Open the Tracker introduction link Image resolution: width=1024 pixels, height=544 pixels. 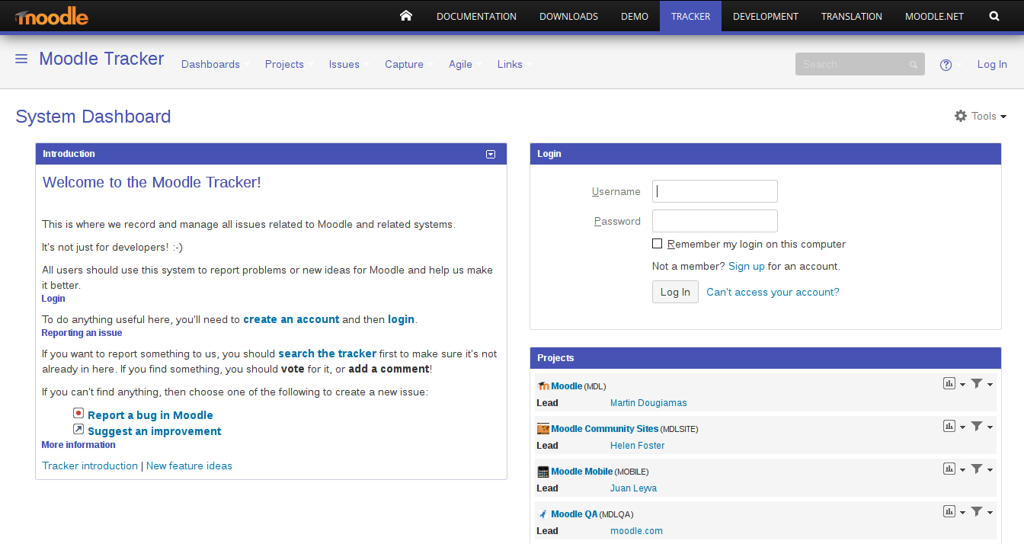(x=90, y=466)
